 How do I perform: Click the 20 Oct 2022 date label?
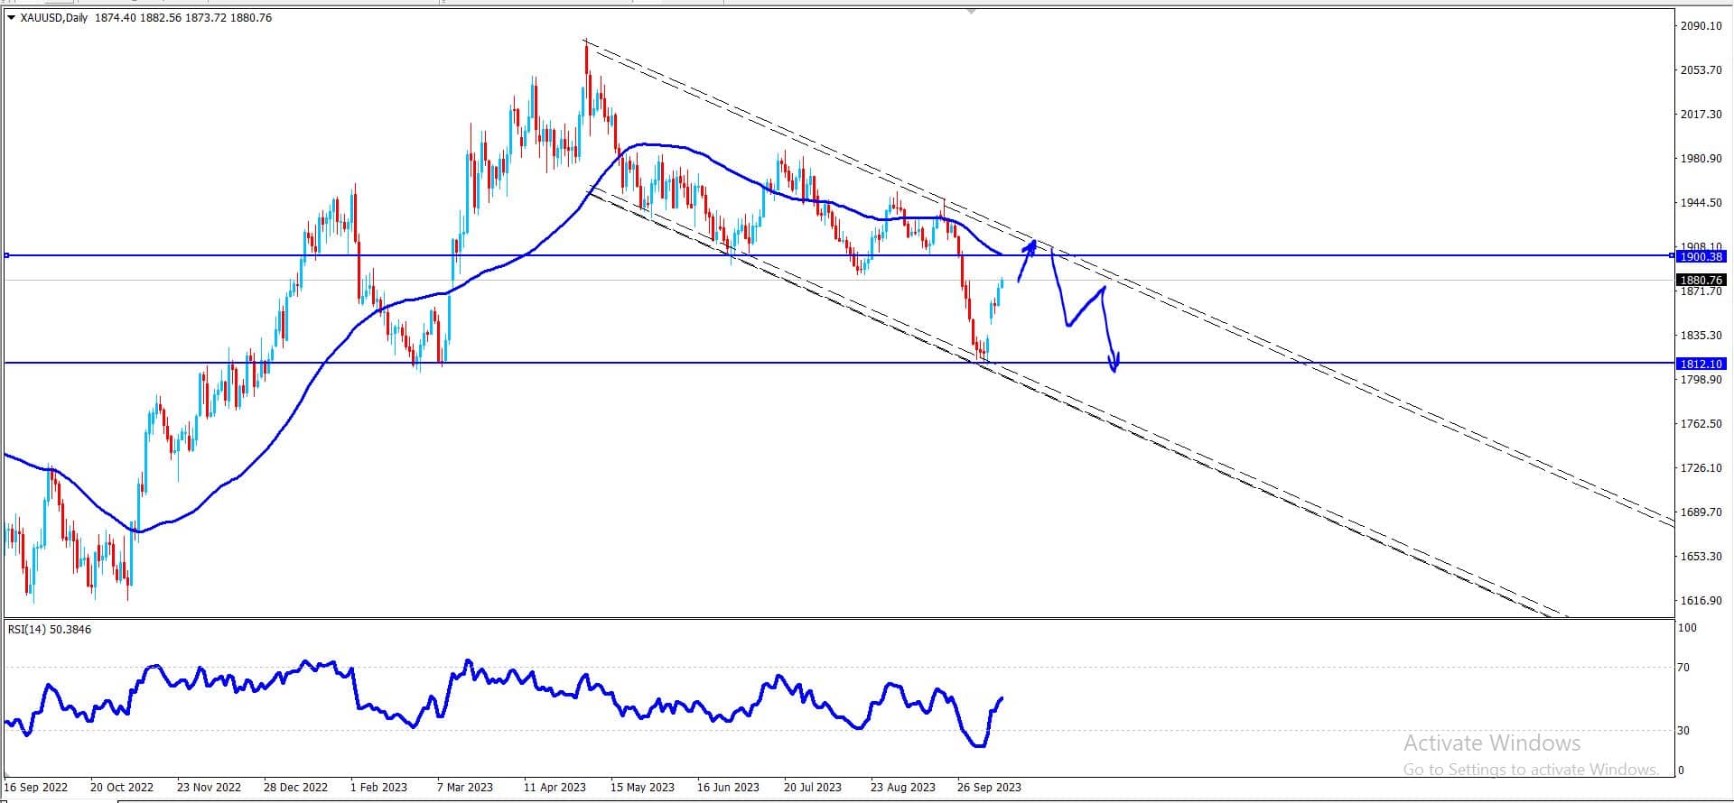122,787
